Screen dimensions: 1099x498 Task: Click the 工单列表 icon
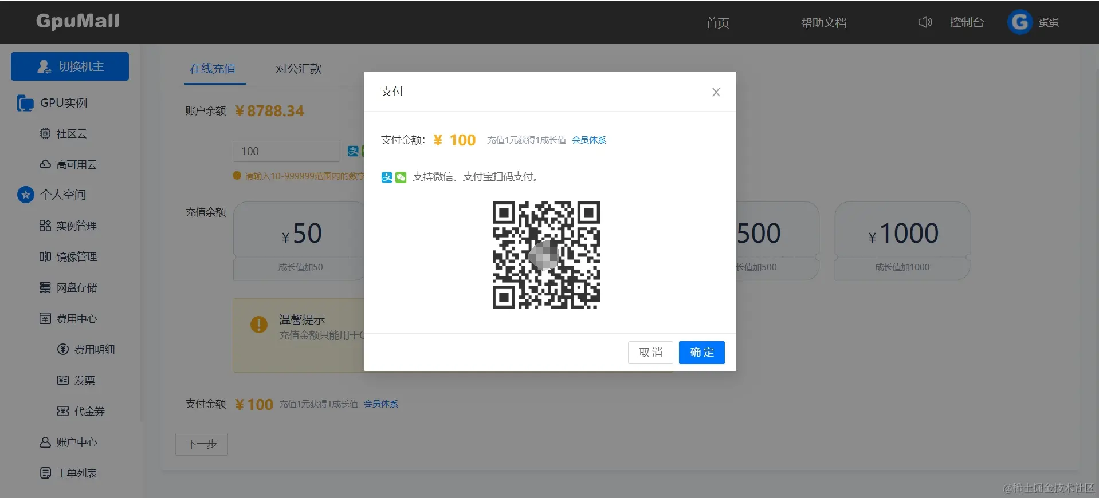pyautogui.click(x=45, y=473)
